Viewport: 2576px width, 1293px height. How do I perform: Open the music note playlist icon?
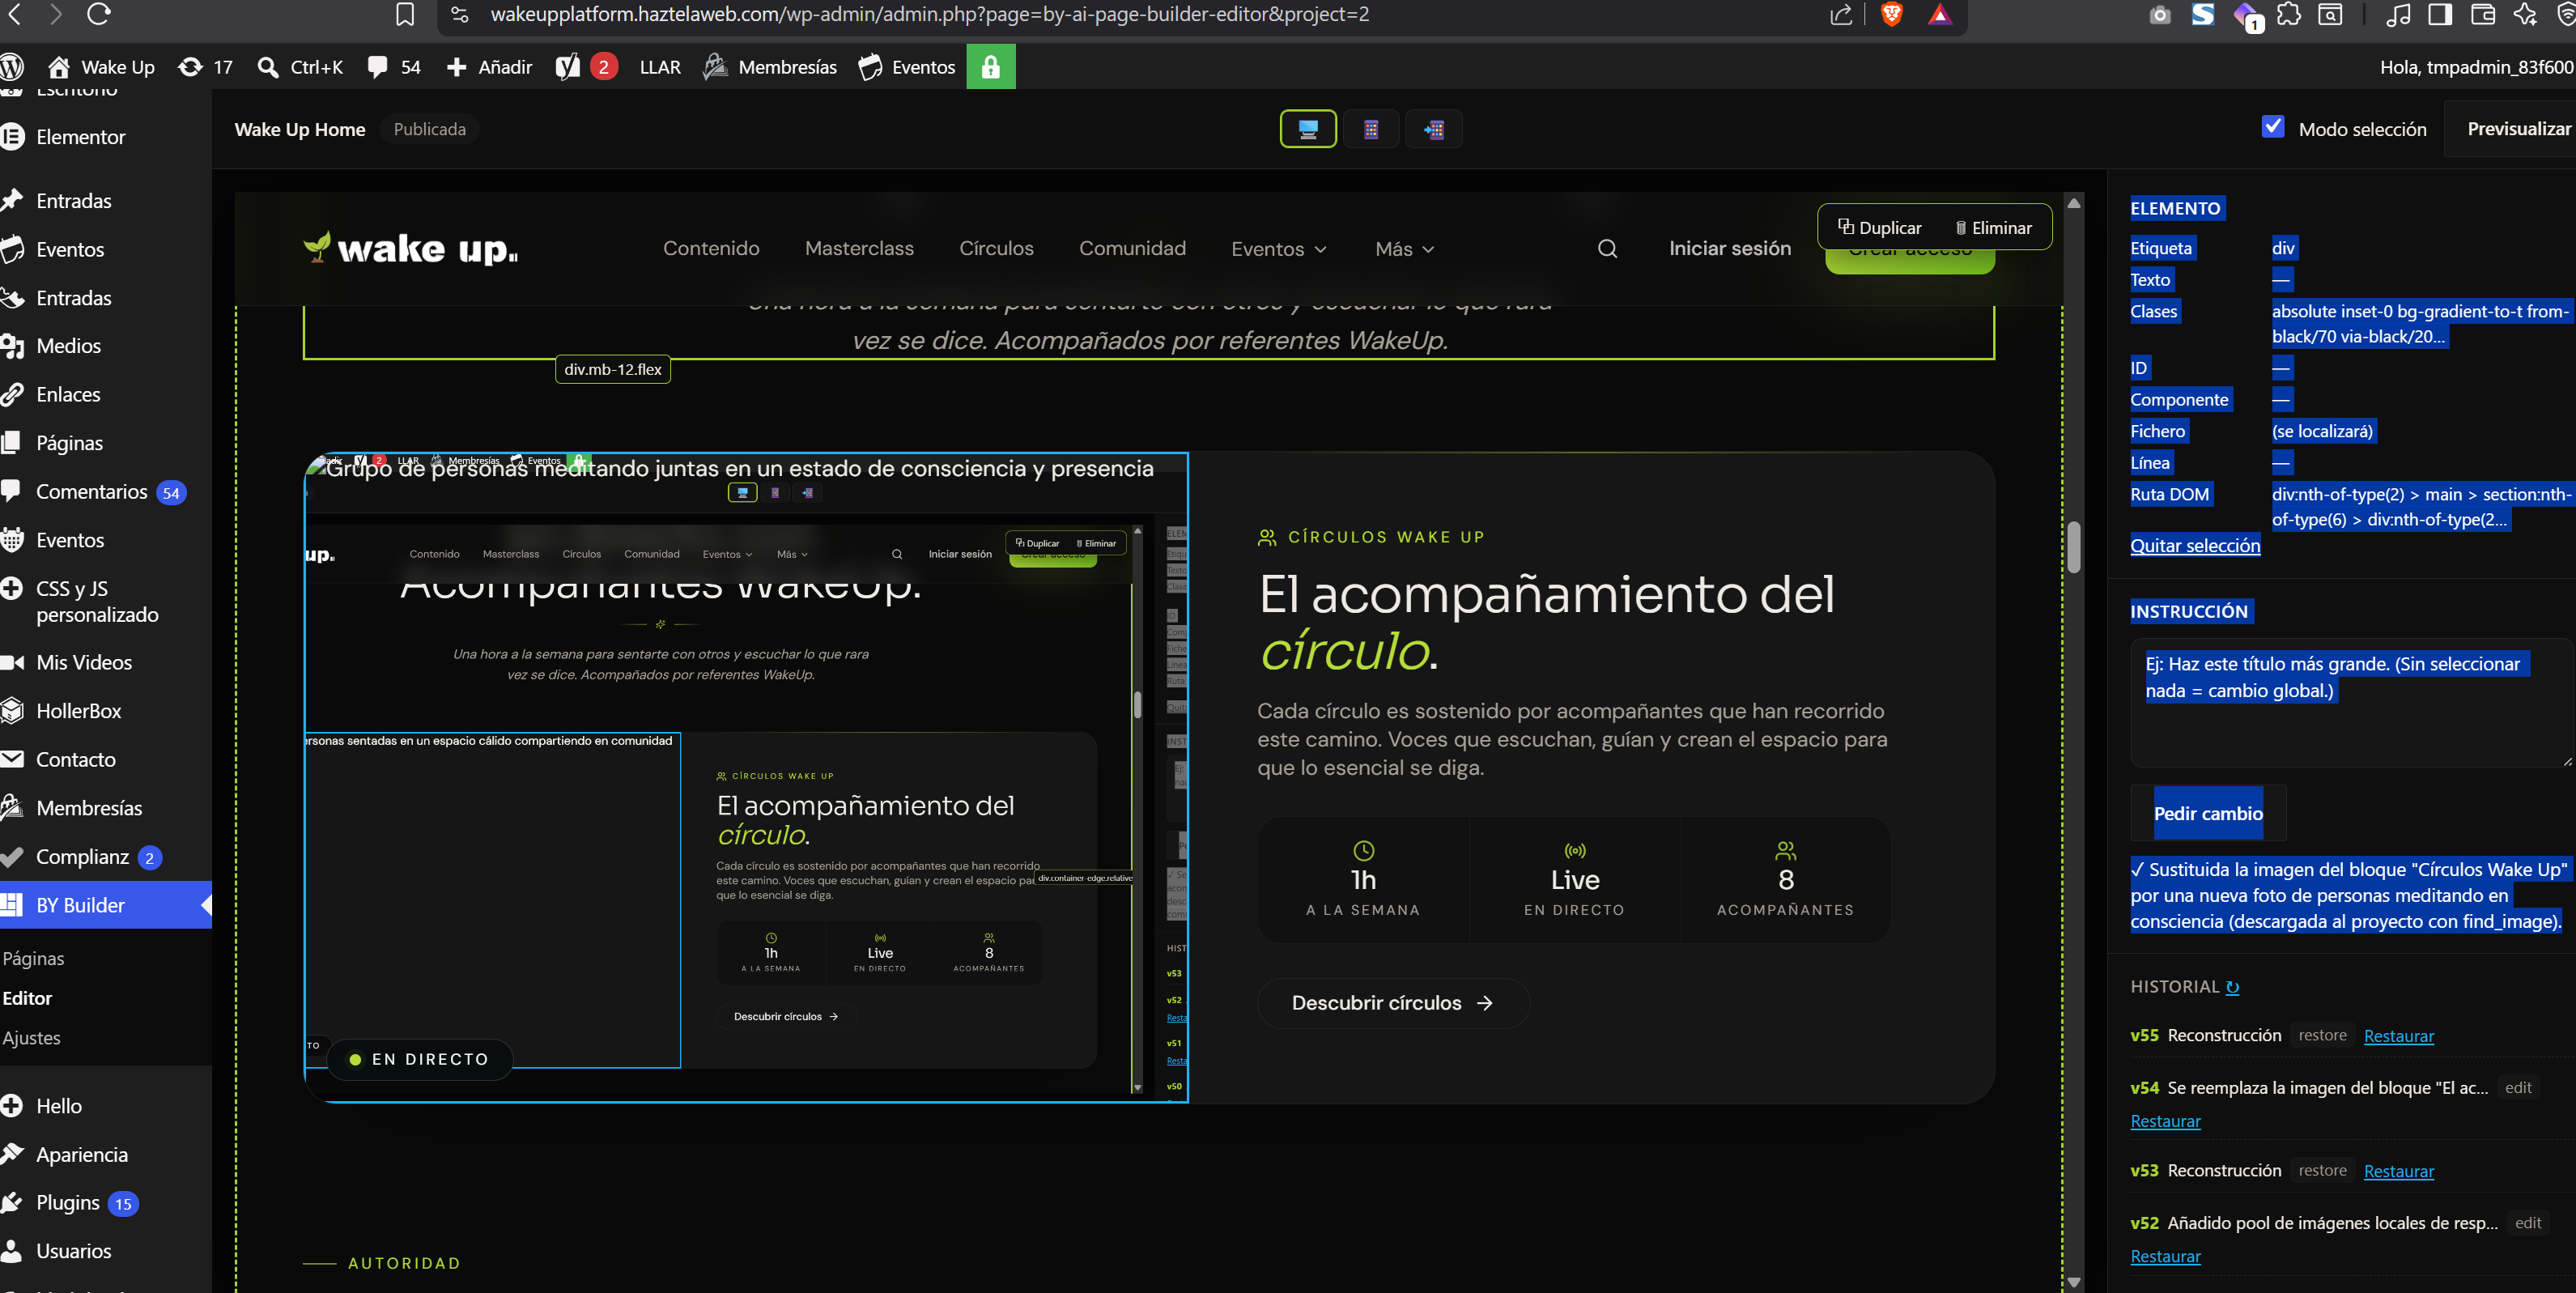click(x=2398, y=14)
